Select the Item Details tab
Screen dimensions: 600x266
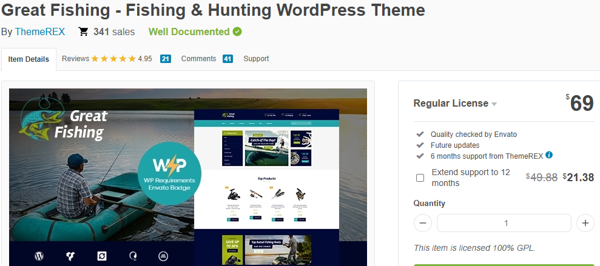[x=29, y=59]
